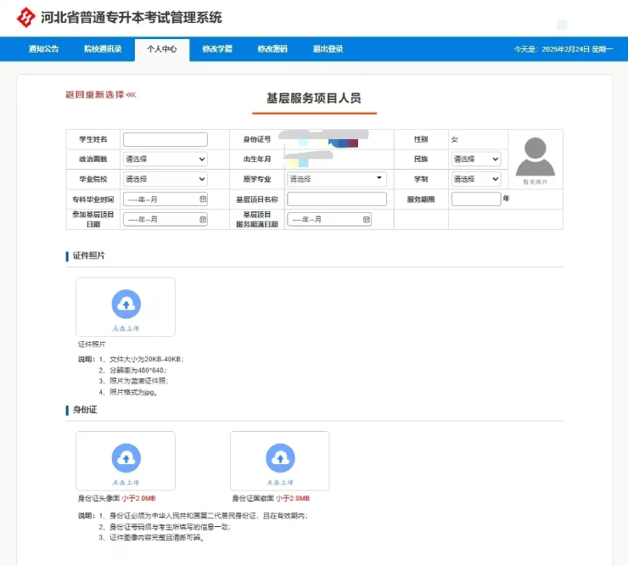Open calendar icon in 专科毕业时间 field
Image resolution: width=628 pixels, height=566 pixels.
pyautogui.click(x=203, y=199)
